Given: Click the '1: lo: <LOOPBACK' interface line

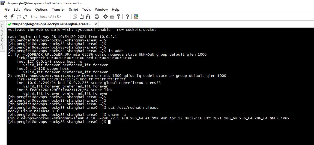Looking at the screenshot, I should tap(107, 55).
